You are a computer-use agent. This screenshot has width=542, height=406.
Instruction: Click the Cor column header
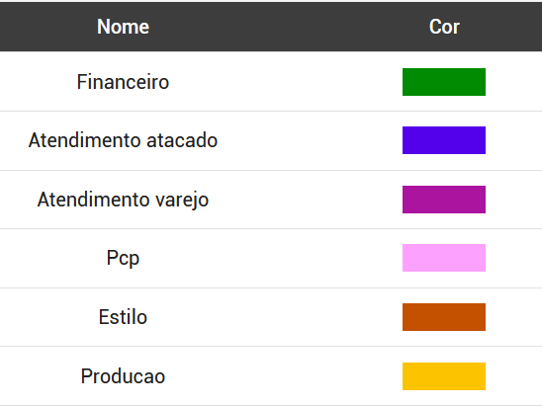[x=444, y=27]
